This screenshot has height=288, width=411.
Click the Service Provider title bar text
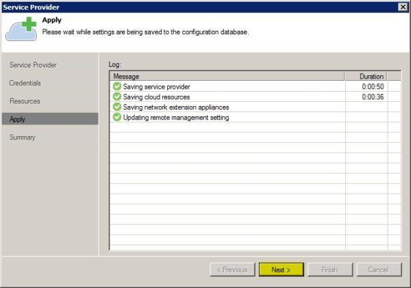(x=32, y=7)
